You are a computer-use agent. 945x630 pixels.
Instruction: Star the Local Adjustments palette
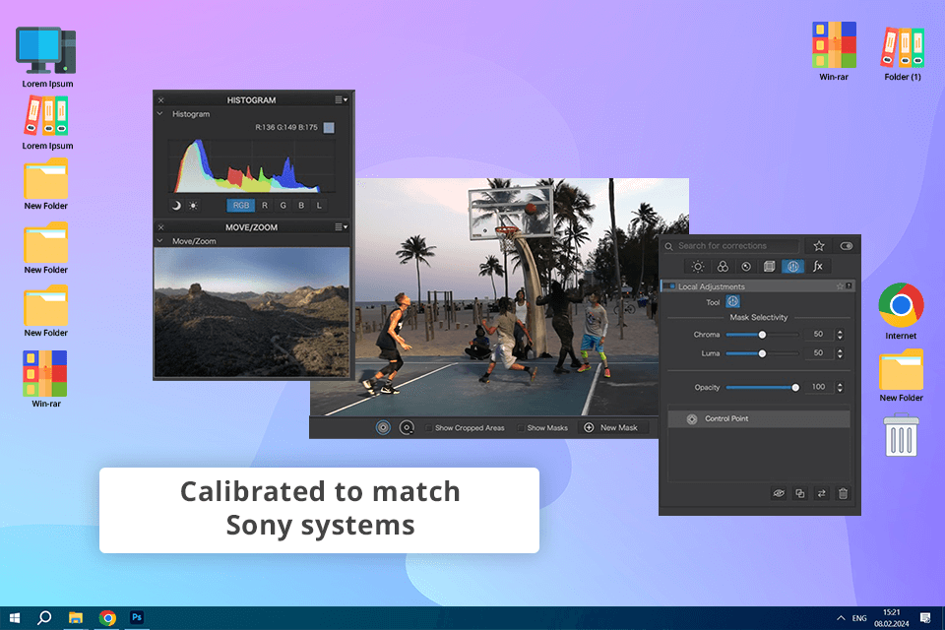coord(840,286)
